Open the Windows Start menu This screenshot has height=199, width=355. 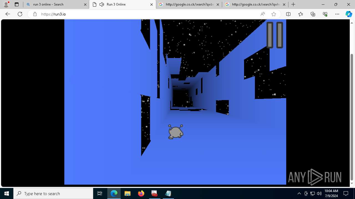(7, 193)
